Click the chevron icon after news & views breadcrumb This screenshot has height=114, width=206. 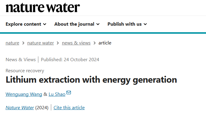[94, 43]
